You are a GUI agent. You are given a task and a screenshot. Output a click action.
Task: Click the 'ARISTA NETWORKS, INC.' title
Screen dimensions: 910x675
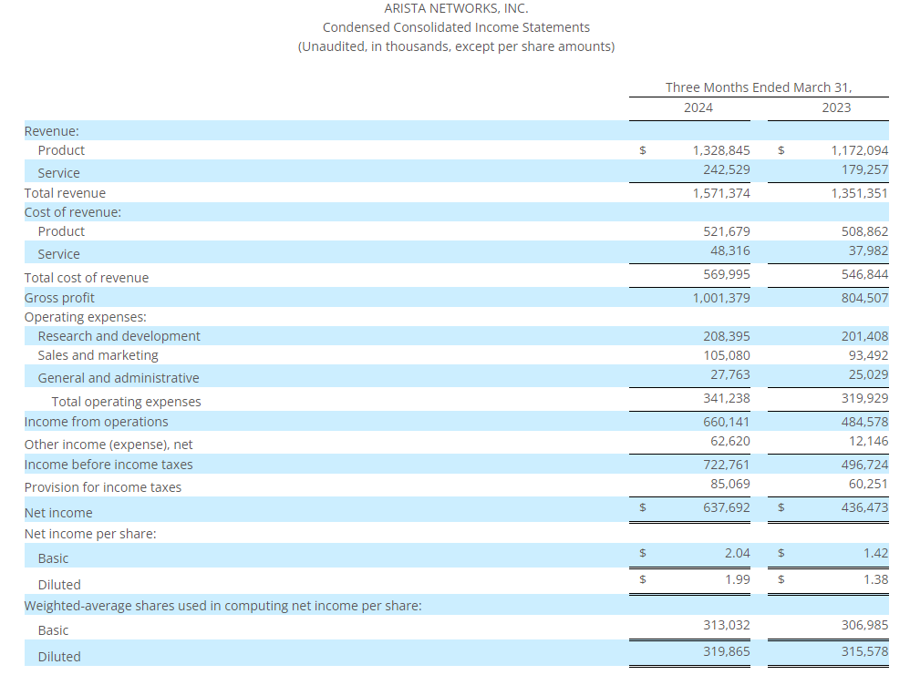pyautogui.click(x=456, y=9)
